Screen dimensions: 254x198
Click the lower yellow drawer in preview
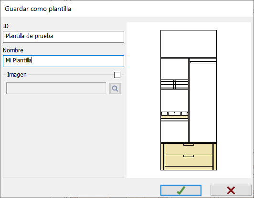coord(189,161)
